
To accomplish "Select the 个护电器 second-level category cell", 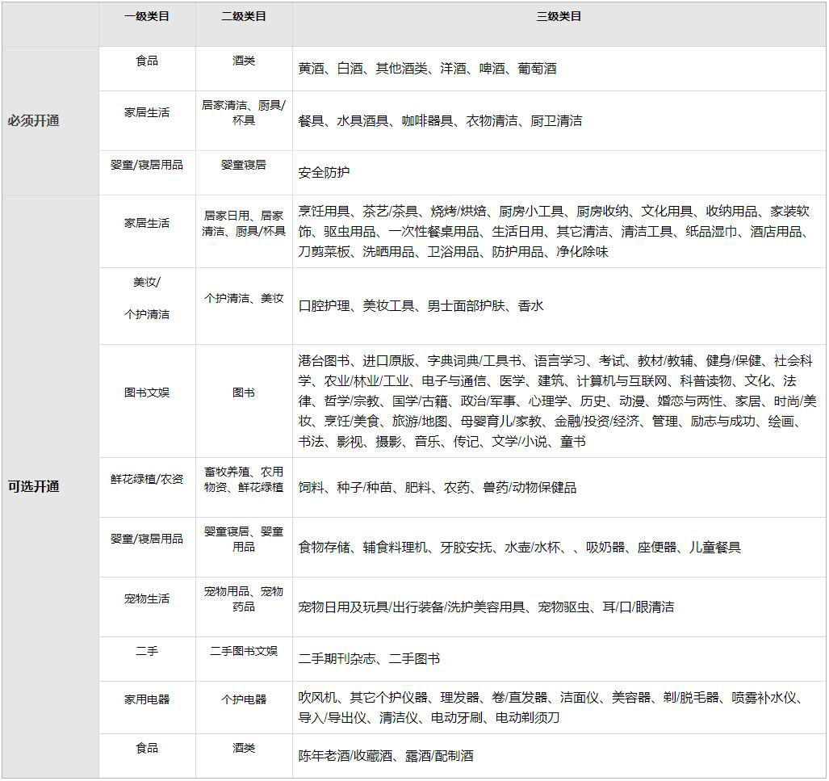I will tap(244, 699).
